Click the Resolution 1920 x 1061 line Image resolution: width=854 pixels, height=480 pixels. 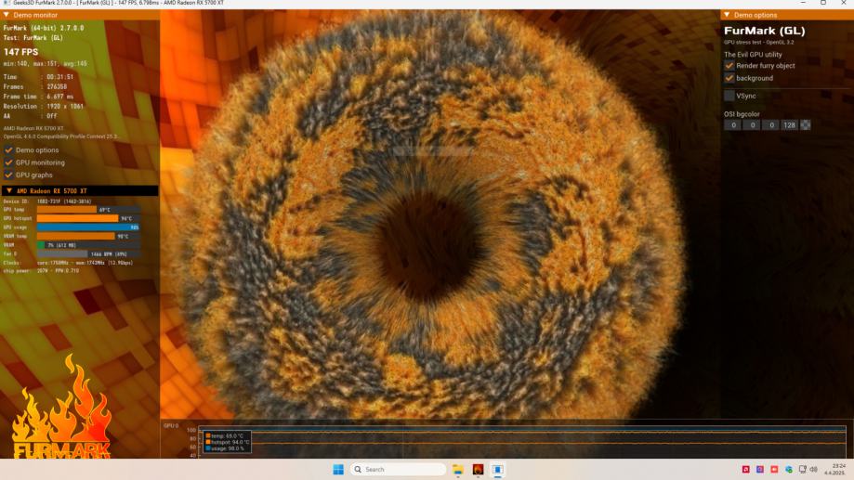44,106
